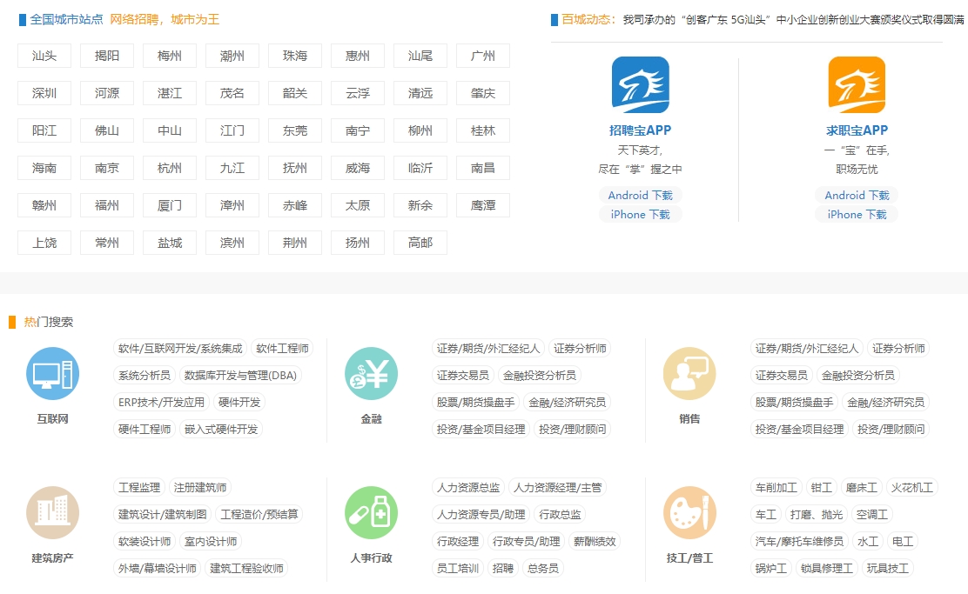The width and height of the screenshot is (968, 594).
Task: Open the 证券分析师 tag under 金融
Action: point(581,349)
